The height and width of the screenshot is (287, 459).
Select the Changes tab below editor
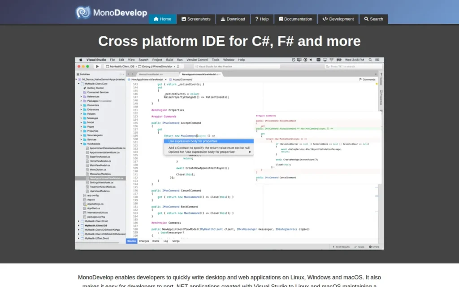click(x=144, y=241)
